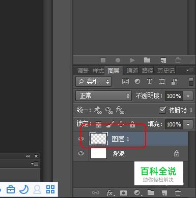Delete layer with bottom trash icon

click(178, 192)
